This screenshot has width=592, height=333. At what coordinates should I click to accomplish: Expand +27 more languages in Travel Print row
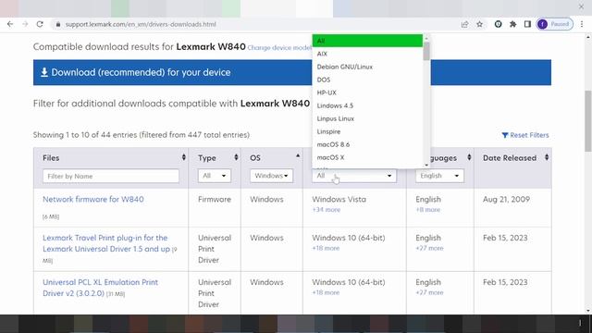[429, 248]
